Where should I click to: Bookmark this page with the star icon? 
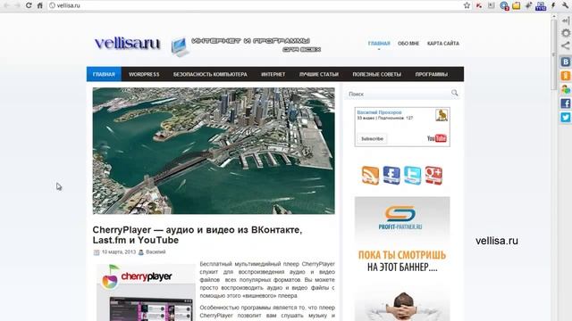(x=467, y=5)
